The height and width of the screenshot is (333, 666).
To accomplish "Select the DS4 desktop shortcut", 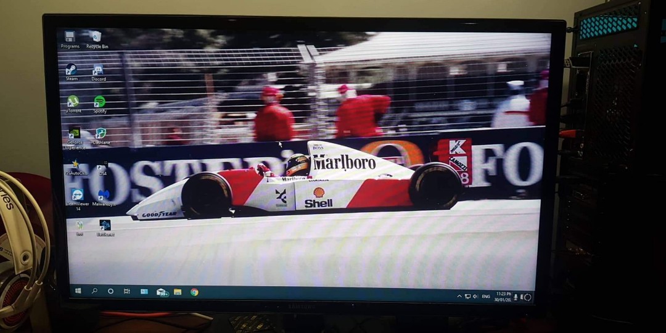I will tap(102, 166).
